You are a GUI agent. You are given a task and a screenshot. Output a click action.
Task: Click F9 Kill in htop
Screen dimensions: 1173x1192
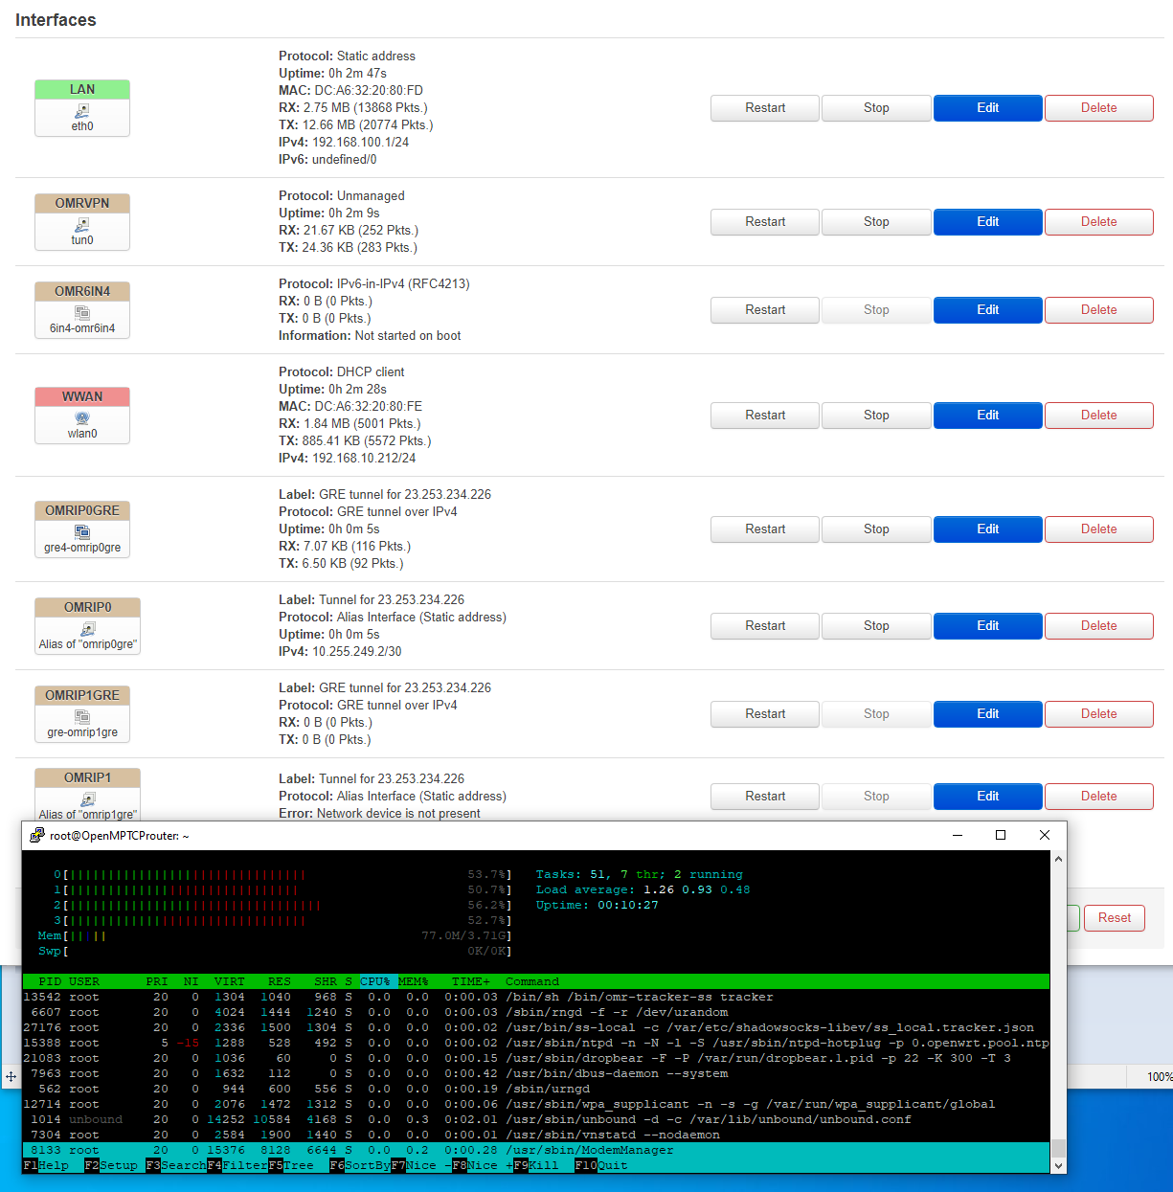point(536,1165)
